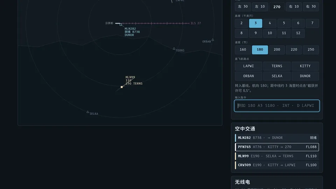Click MLN99 aircraft blip on radar
Image resolution: width=336 pixels, height=189 pixels.
(x=121, y=87)
